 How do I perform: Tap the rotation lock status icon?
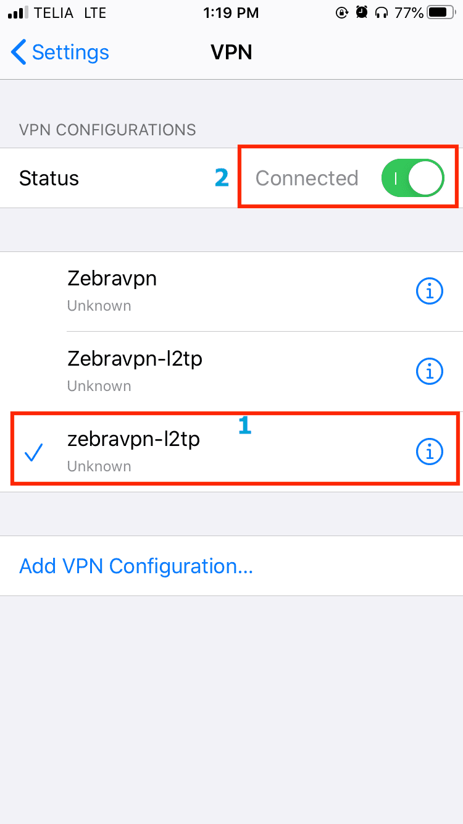341,12
